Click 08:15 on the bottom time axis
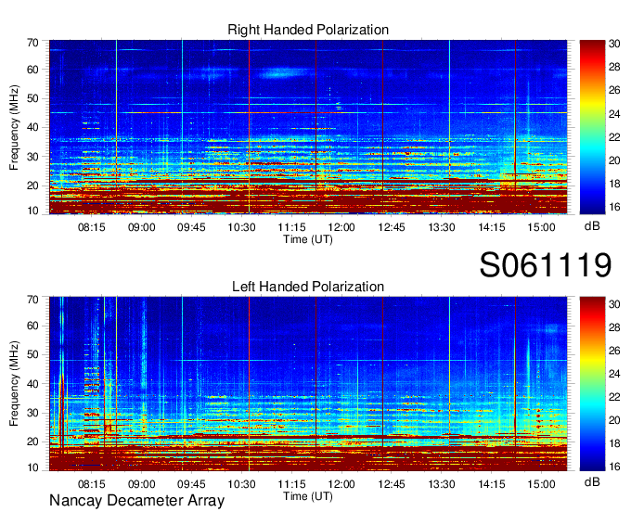 (x=91, y=484)
